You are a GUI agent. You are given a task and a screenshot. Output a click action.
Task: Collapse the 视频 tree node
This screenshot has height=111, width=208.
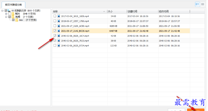(6, 17)
